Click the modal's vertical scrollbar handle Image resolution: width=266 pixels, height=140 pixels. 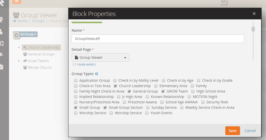[x=253, y=29]
